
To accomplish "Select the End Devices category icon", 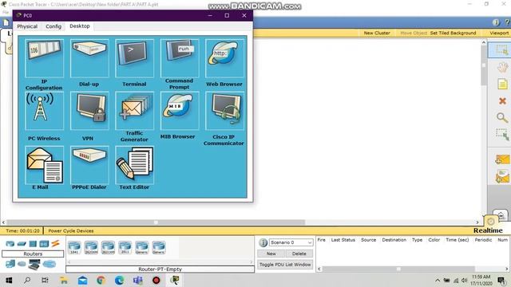I will [10, 264].
